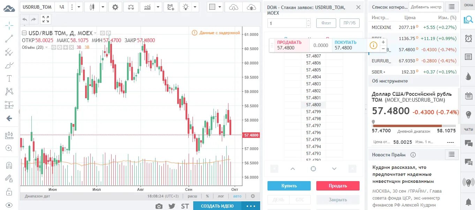
Task: Select the prediction and measurement tool
Action: [9, 105]
